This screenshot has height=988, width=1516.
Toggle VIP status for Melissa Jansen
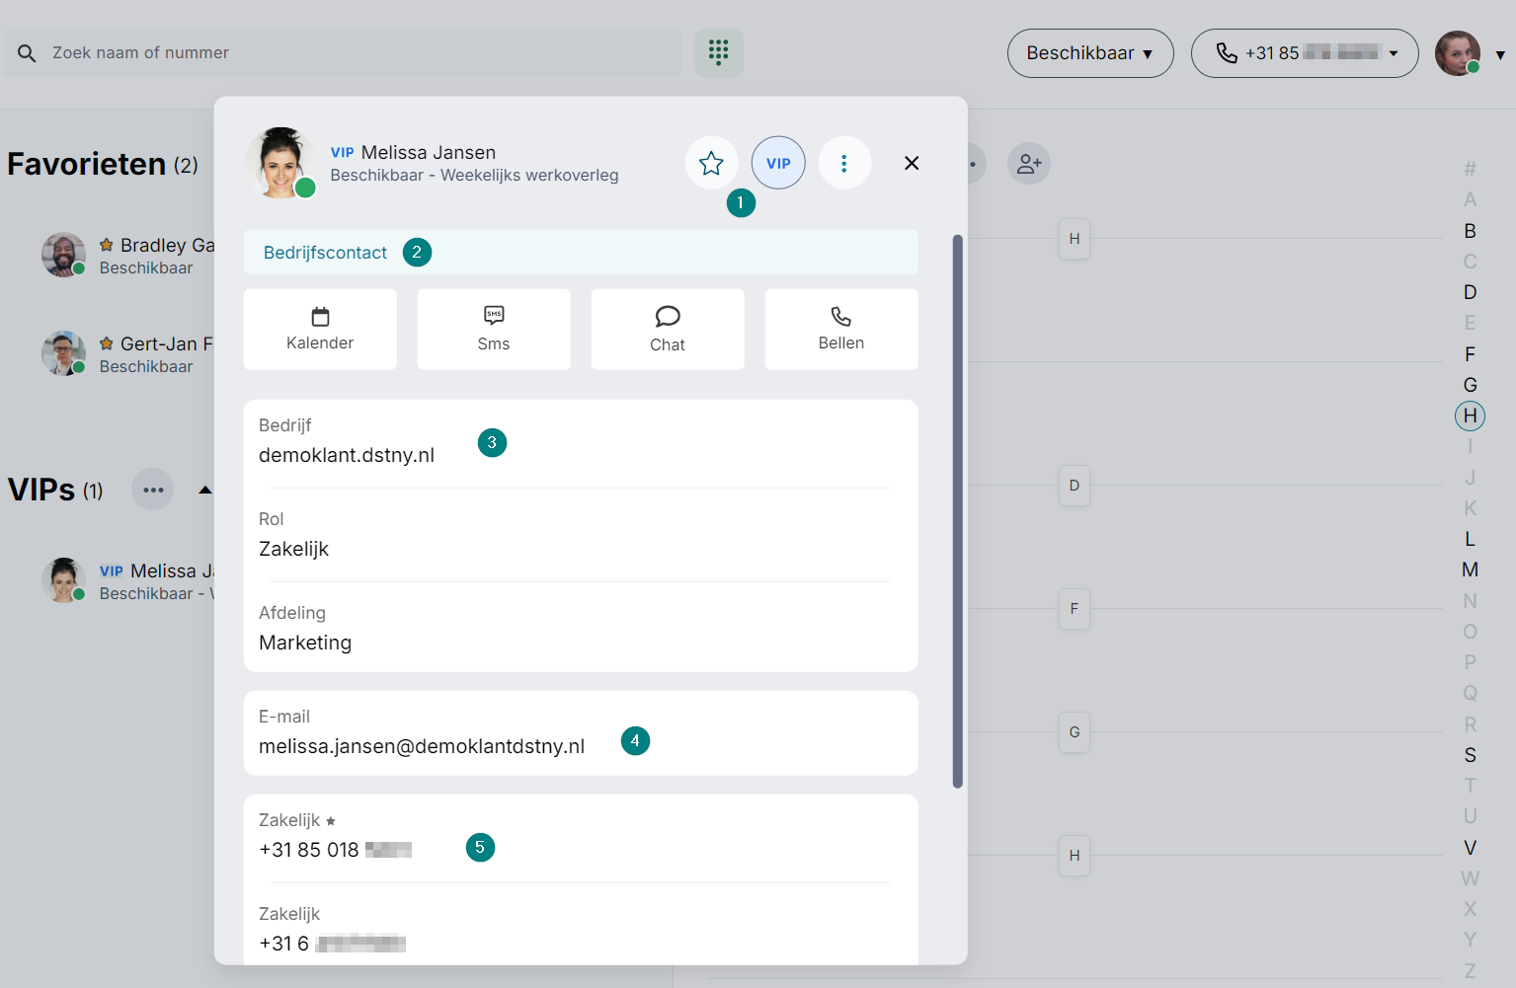click(778, 163)
